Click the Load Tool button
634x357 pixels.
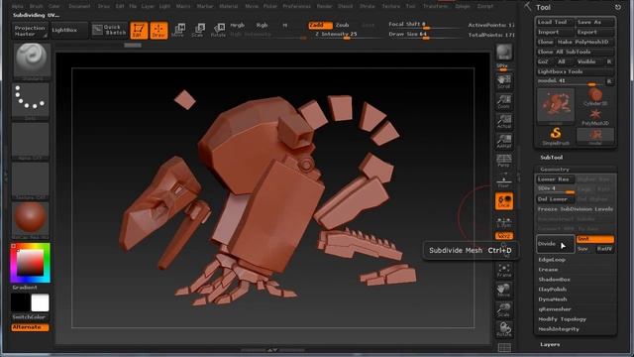(x=556, y=22)
